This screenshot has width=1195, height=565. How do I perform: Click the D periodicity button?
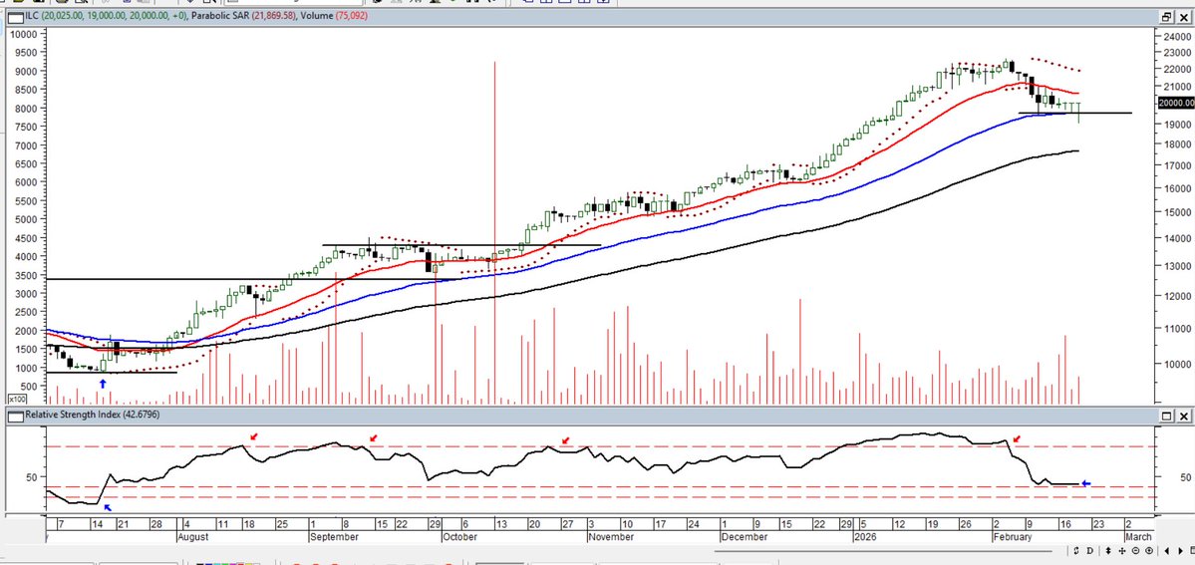1089,550
